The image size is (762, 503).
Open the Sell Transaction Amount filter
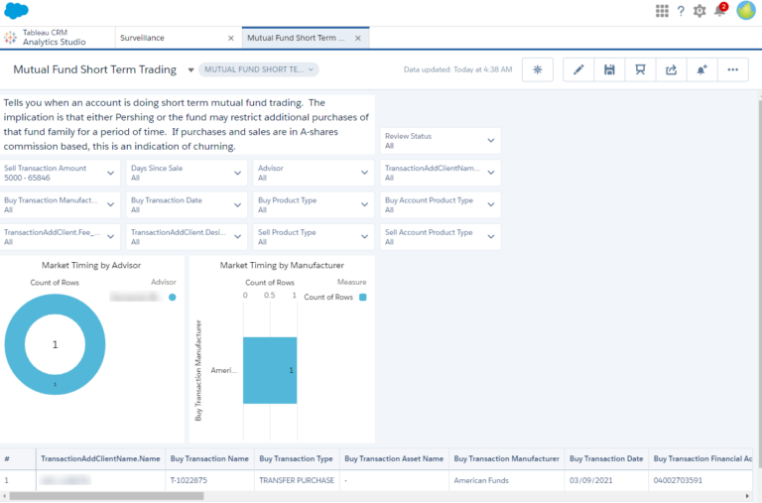pyautogui.click(x=60, y=173)
